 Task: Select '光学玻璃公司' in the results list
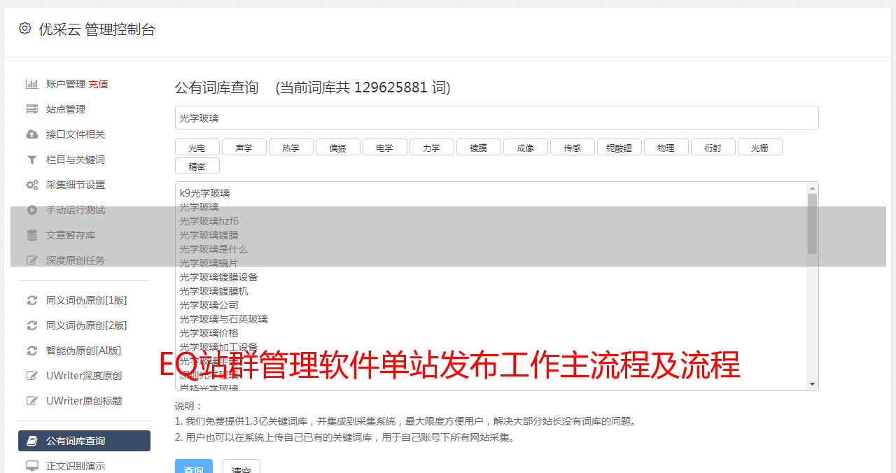coord(209,305)
